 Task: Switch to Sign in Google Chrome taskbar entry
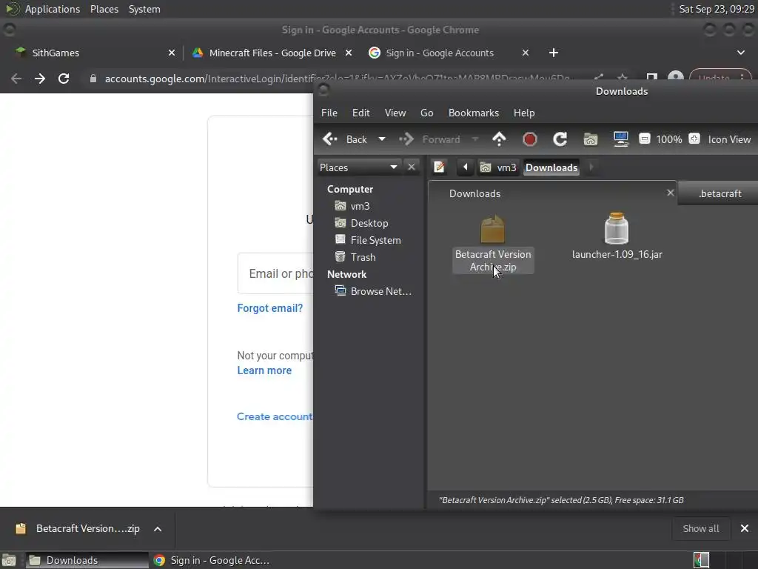click(212, 560)
